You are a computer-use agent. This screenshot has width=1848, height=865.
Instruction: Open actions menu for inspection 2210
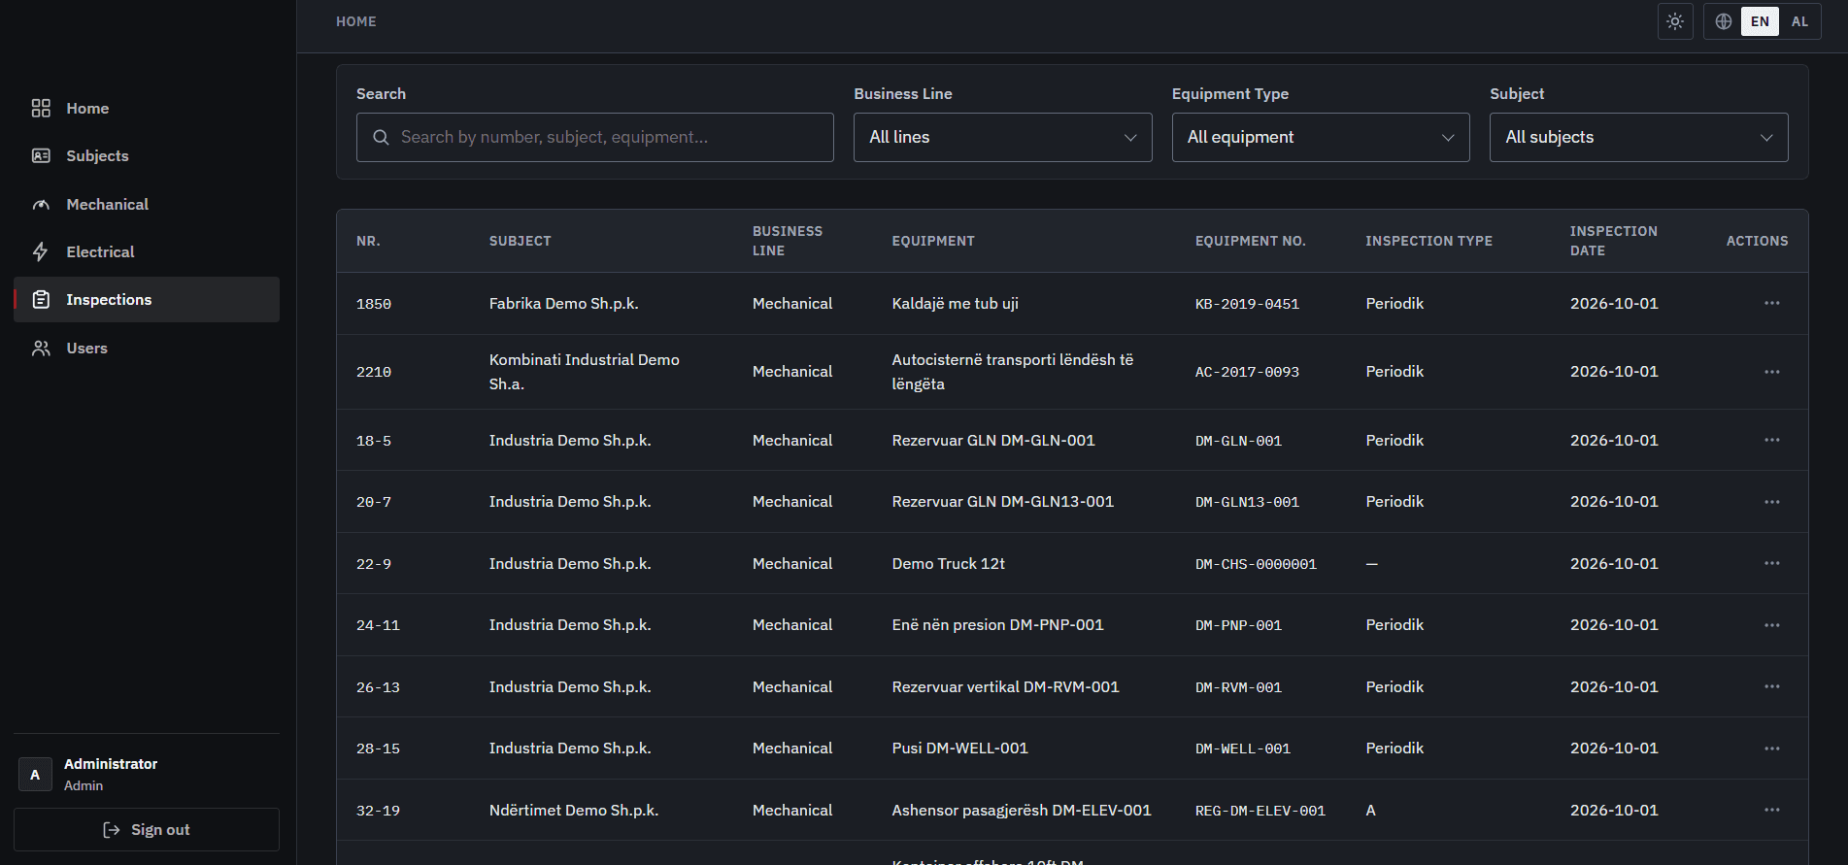pos(1772,372)
